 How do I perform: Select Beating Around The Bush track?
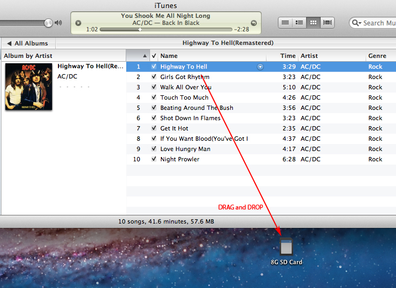(x=261, y=108)
